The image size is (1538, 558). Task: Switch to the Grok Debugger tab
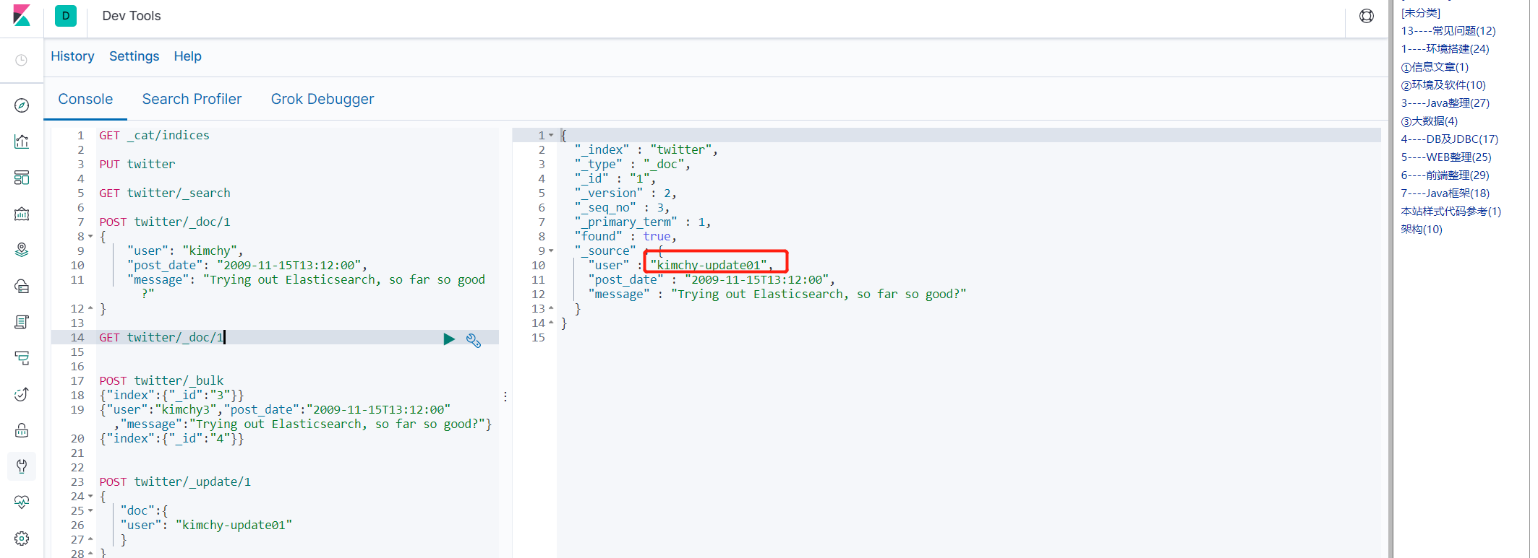(322, 99)
